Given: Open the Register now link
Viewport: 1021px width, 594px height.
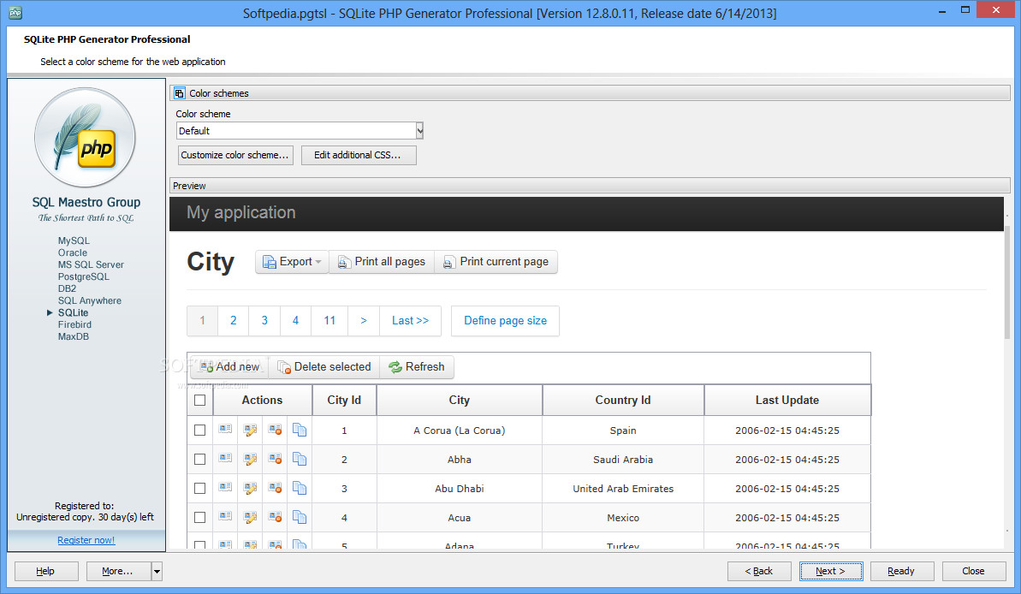Looking at the screenshot, I should (86, 540).
